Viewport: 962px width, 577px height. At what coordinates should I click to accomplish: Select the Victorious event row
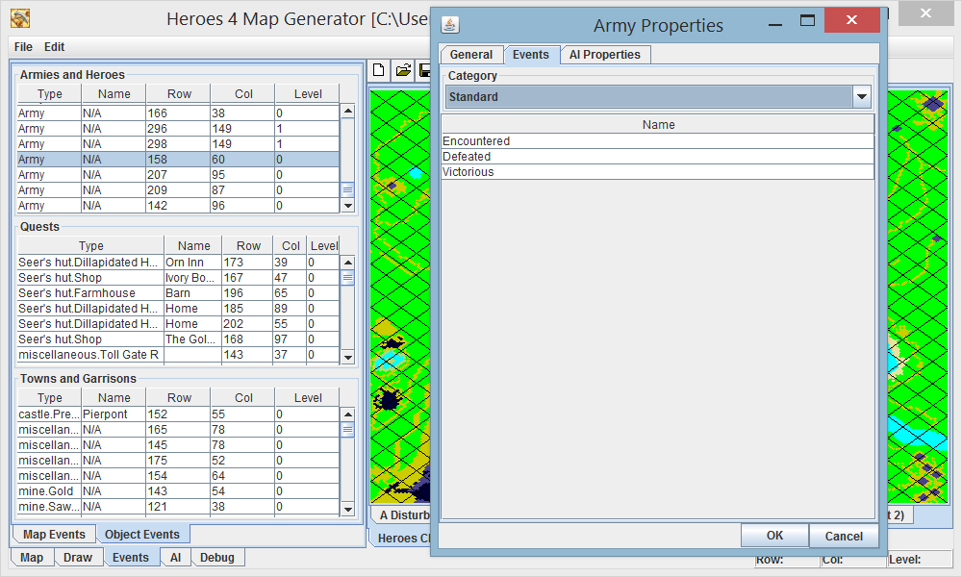point(658,172)
